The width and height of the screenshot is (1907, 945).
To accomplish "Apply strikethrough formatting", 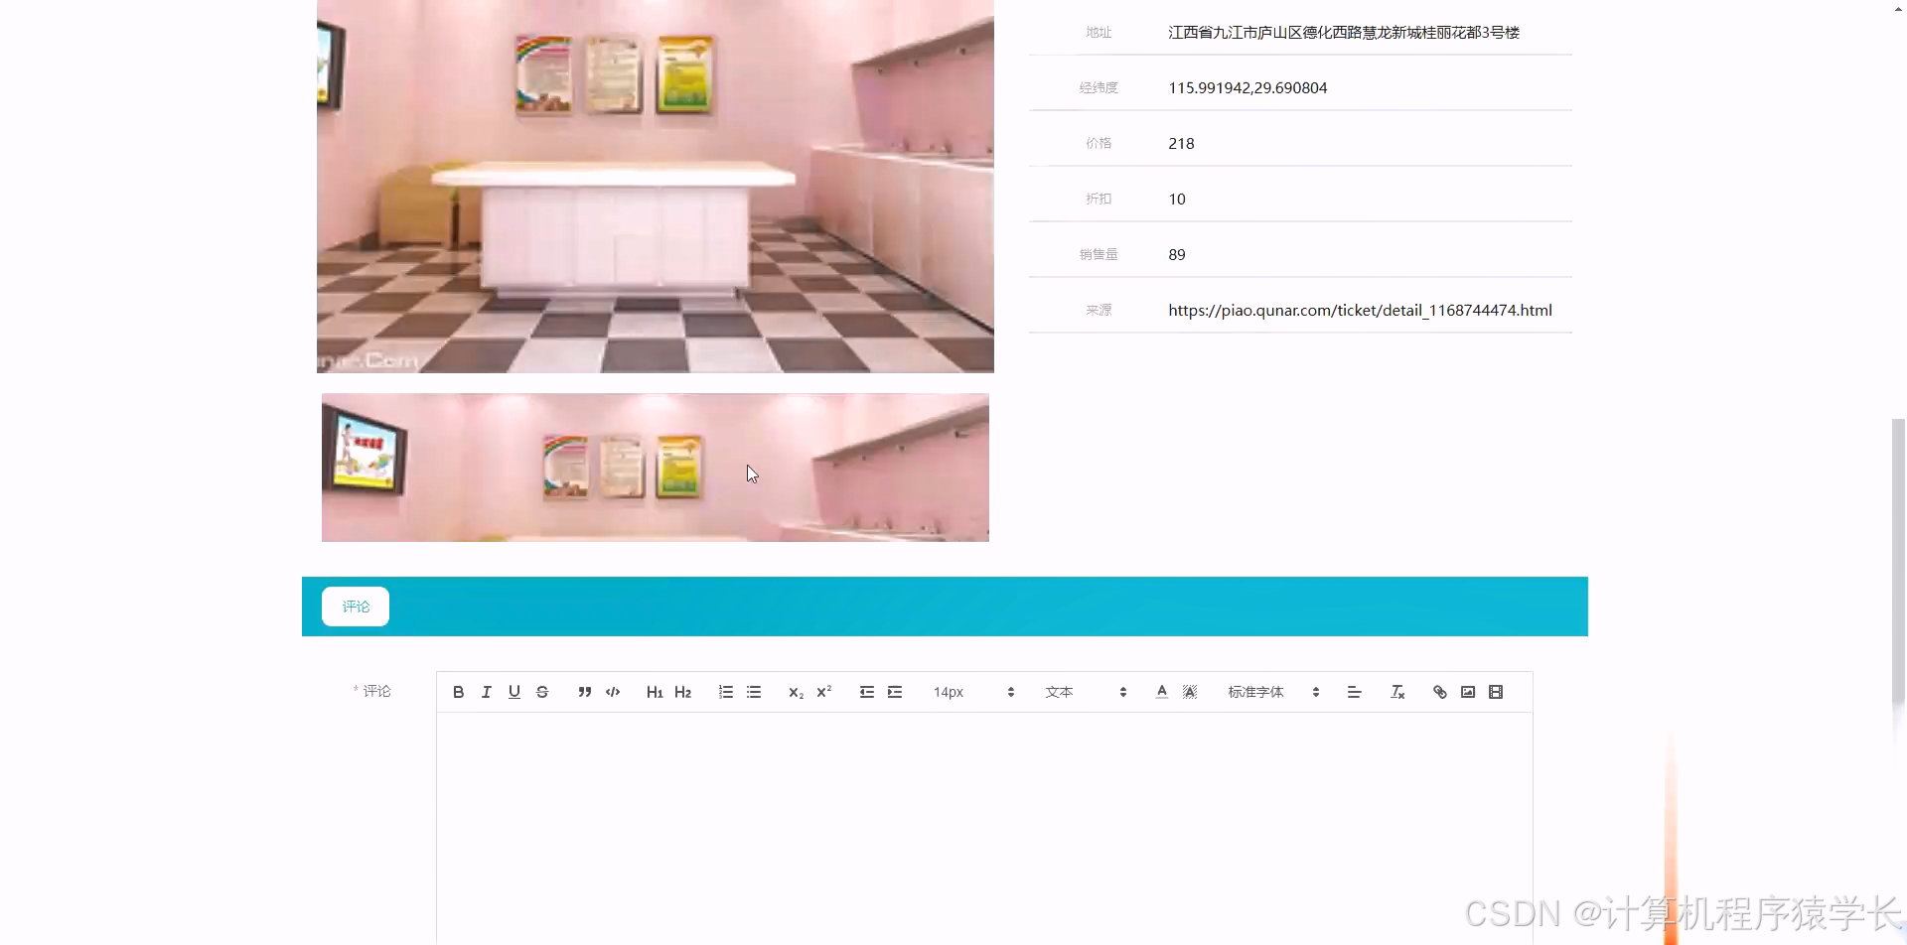I will coord(541,691).
